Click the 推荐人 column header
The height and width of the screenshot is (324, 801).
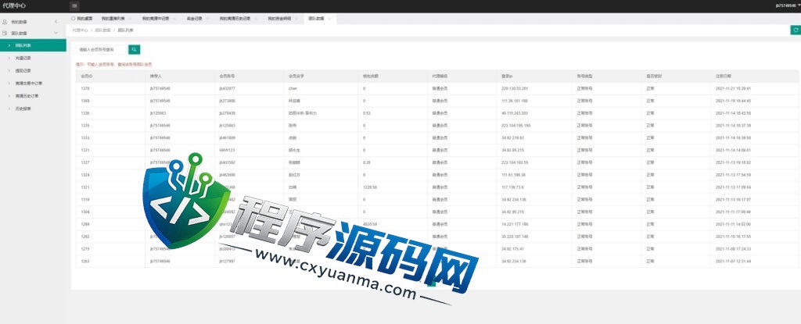(156, 76)
